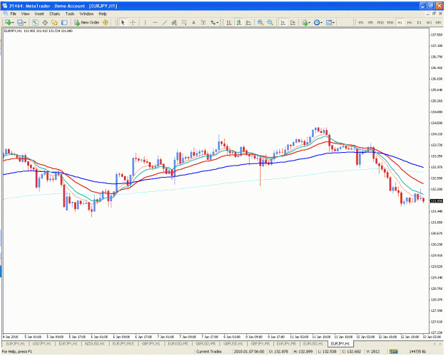
Task: Select the equidistant channel tool
Action: point(174,22)
